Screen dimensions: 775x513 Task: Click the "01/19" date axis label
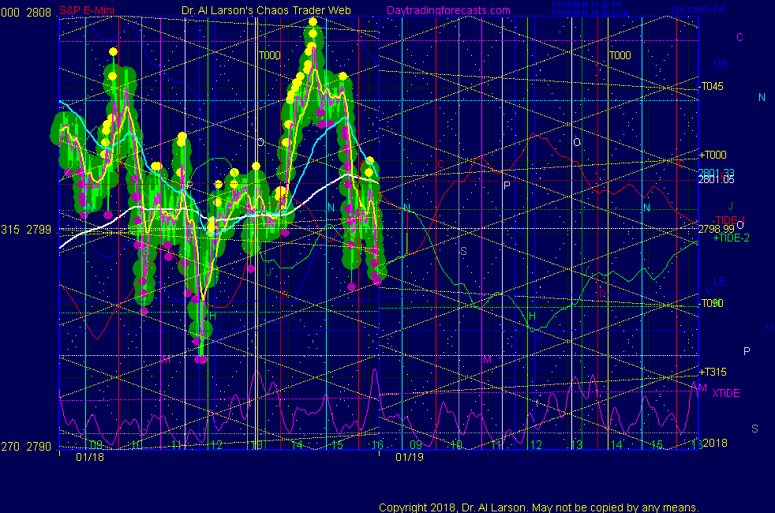[x=410, y=457]
